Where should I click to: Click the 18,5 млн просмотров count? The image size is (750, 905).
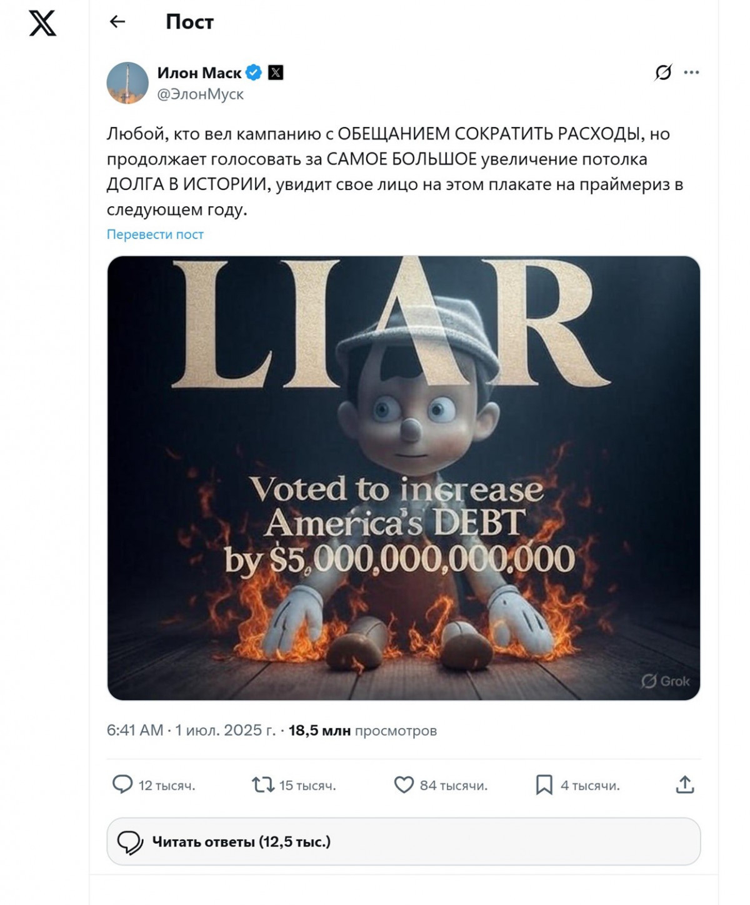362,730
